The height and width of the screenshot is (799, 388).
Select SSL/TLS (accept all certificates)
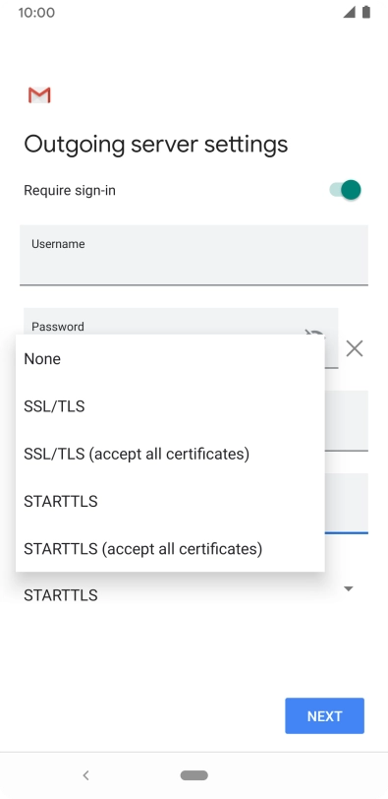pyautogui.click(x=170, y=454)
